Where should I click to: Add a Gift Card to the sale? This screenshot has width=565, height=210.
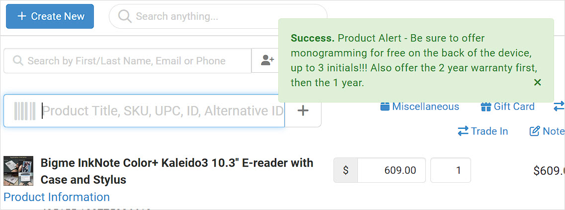pyautogui.click(x=508, y=106)
